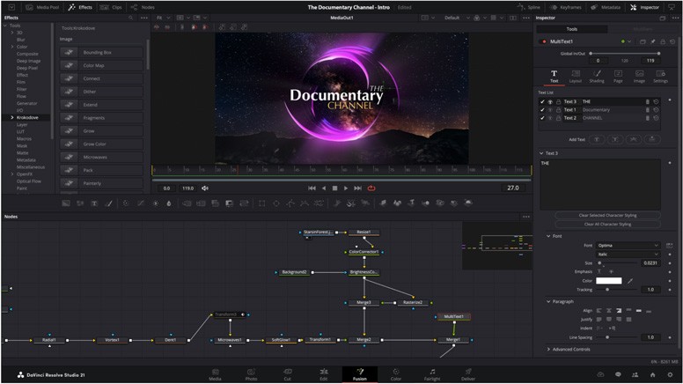
Task: Click the Tracking slider
Action: 618,290
